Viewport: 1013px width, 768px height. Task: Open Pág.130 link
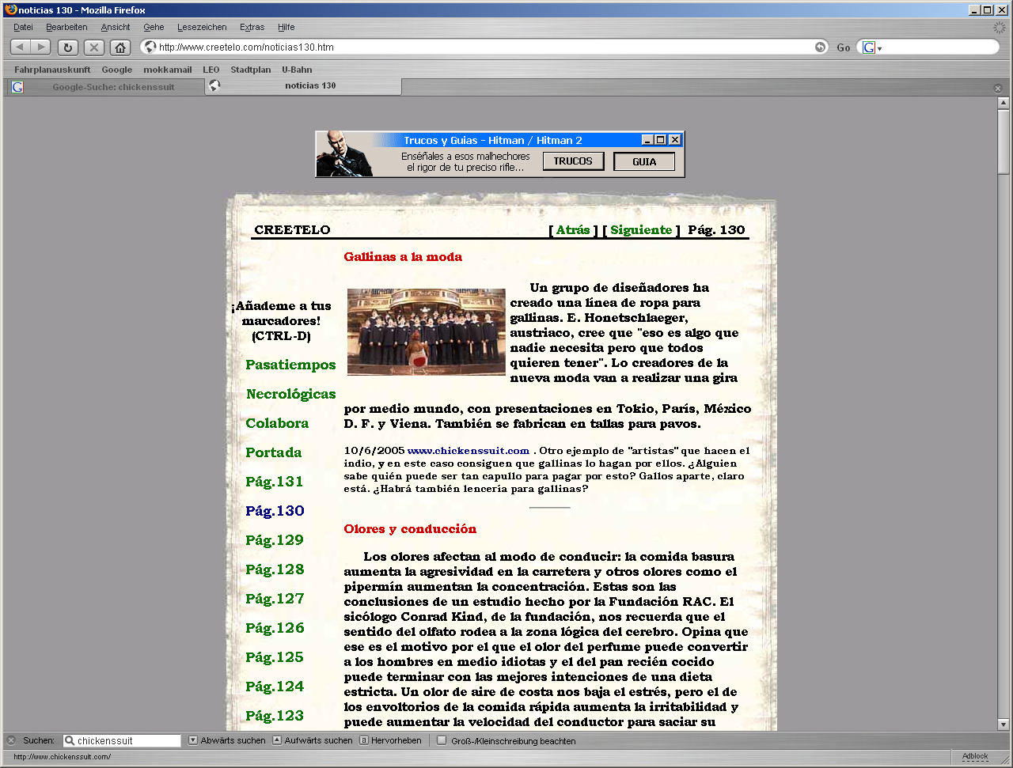275,511
